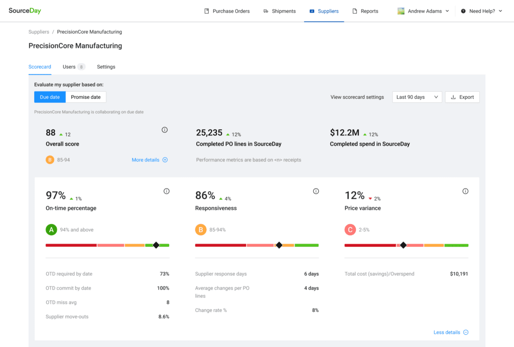
Task: Click the download icon on the Export button
Action: pos(453,97)
